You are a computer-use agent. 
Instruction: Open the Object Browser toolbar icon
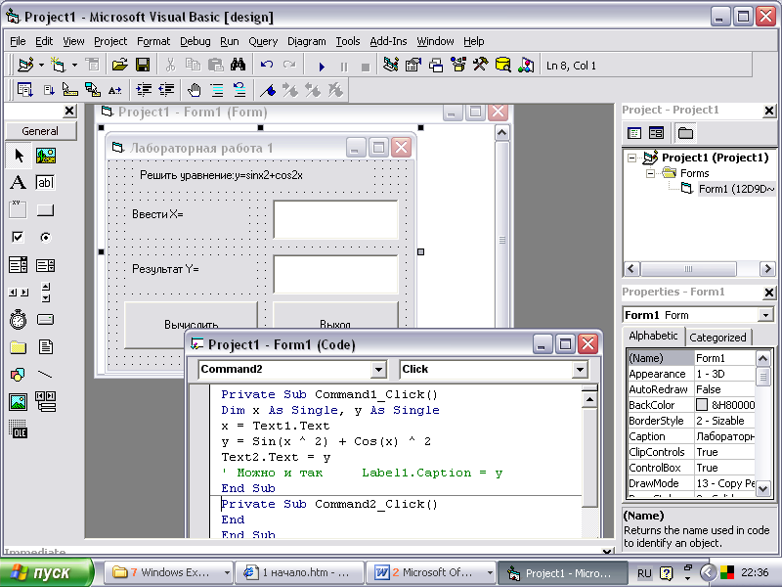click(457, 65)
